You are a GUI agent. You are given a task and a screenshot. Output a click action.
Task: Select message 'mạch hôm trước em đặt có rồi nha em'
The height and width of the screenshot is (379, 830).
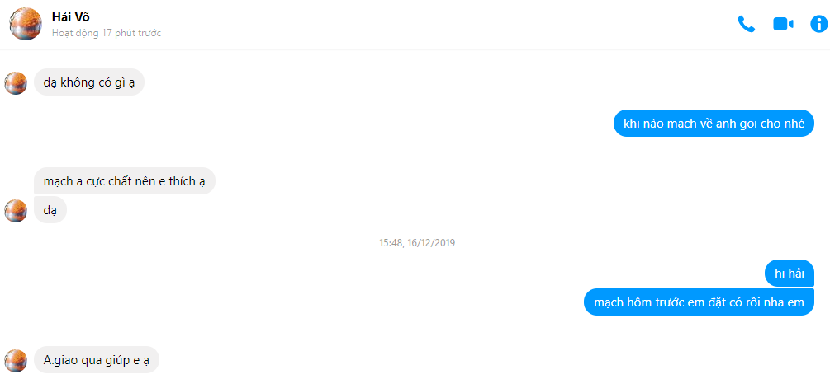tap(699, 302)
